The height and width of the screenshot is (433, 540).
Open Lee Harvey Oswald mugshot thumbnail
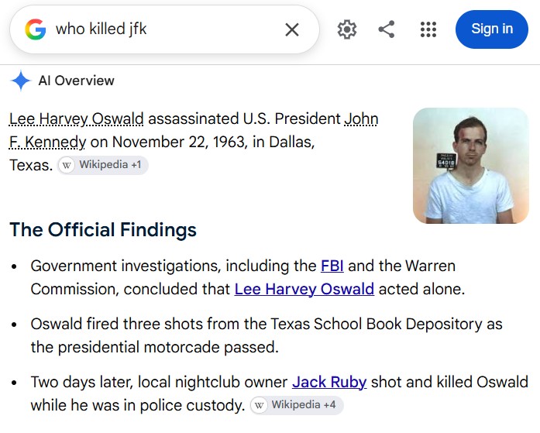(x=471, y=166)
